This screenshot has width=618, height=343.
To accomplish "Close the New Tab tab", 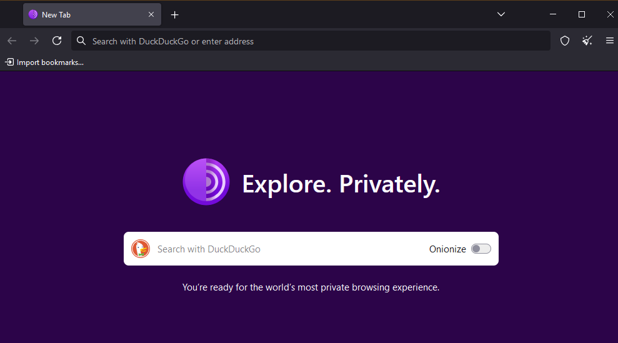I will tap(151, 14).
